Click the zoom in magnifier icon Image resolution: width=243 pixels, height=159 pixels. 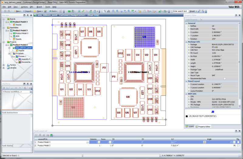(117, 11)
